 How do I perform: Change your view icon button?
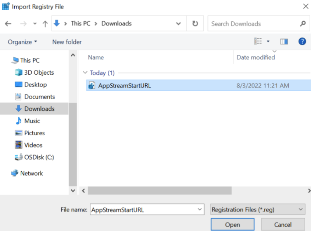tap(258, 41)
